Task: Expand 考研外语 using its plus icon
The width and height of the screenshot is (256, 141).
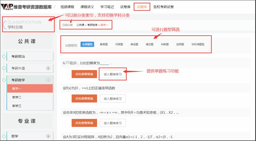Action: 48,68
